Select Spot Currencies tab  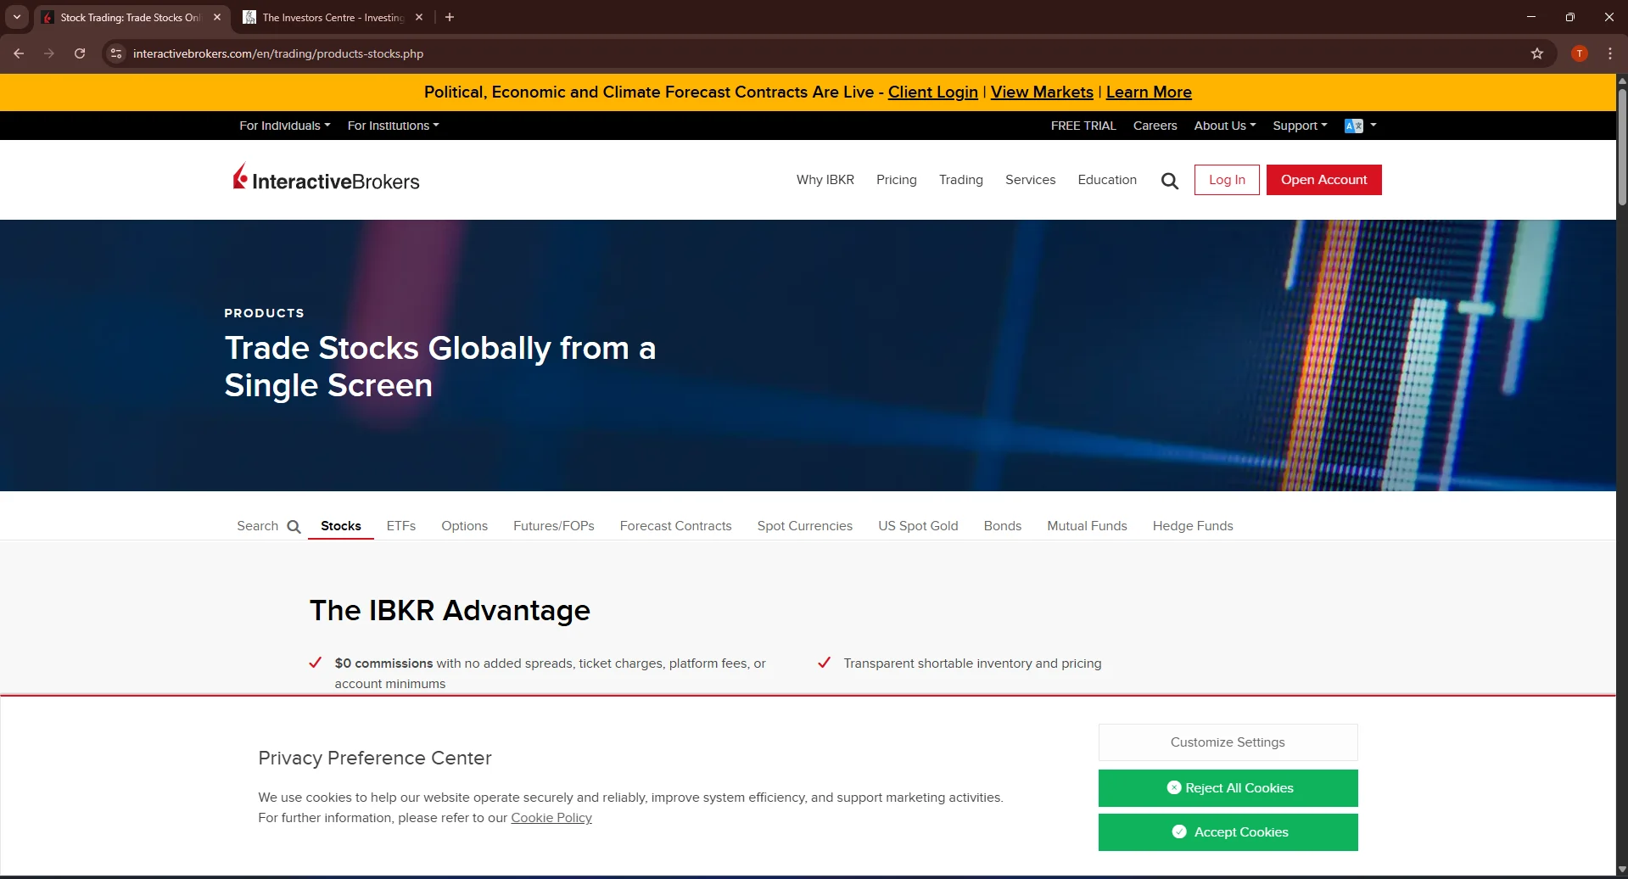click(x=805, y=526)
